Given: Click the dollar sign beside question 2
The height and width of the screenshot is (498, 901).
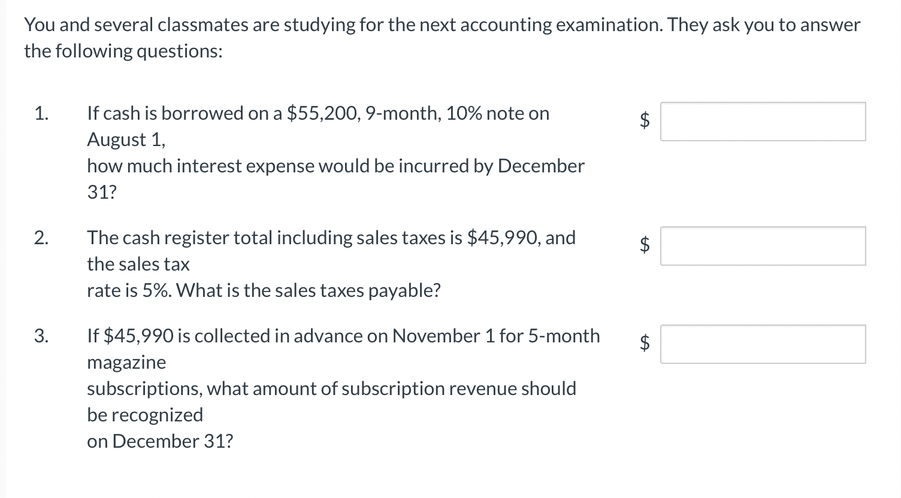Looking at the screenshot, I should (x=645, y=245).
